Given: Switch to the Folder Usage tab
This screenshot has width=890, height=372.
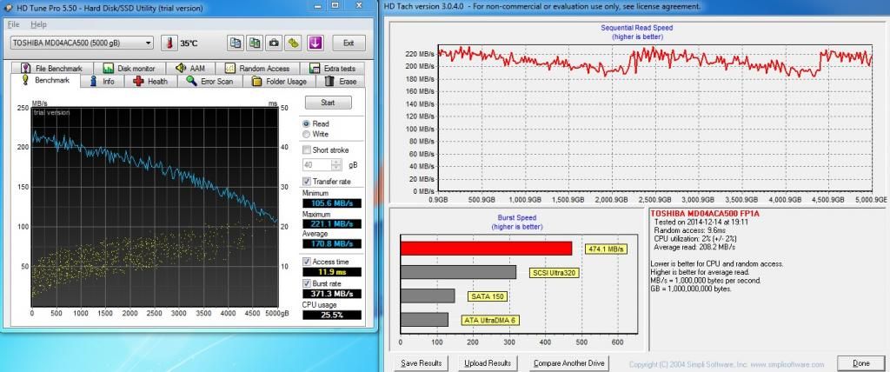Looking at the screenshot, I should tap(278, 82).
